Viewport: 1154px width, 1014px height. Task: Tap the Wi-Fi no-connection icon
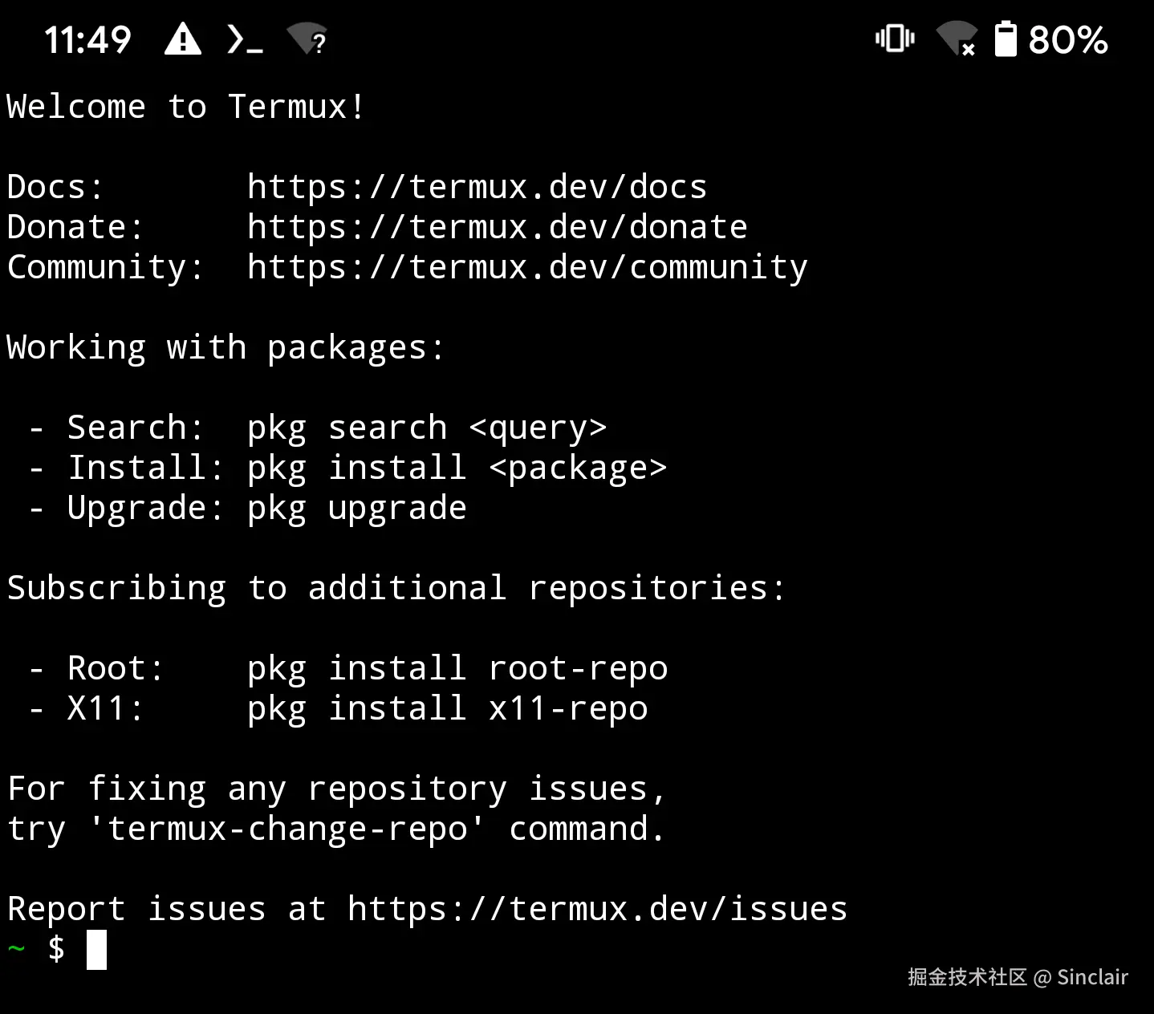click(957, 39)
